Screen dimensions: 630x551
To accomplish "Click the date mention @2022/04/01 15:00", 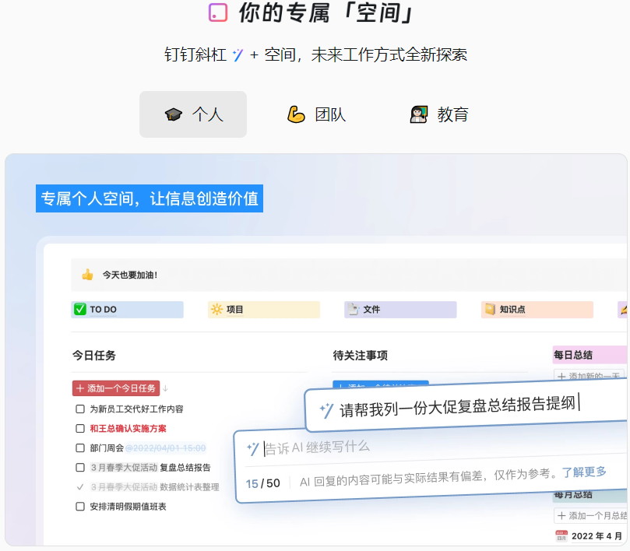I will (166, 447).
